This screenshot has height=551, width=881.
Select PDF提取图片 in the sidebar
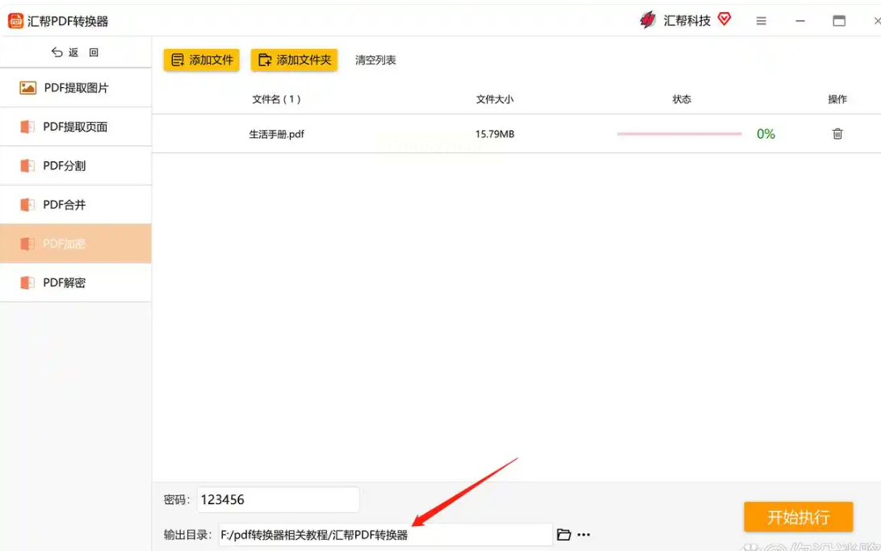76,88
